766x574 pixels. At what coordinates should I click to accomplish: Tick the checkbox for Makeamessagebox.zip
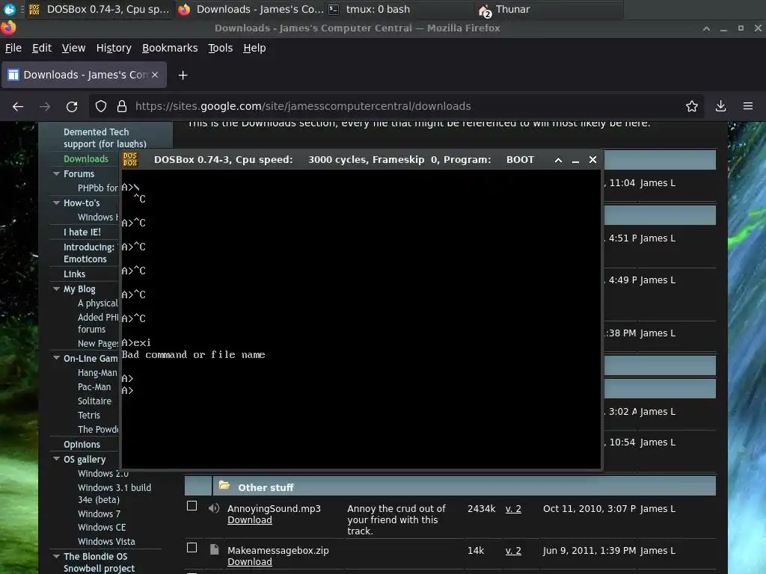click(192, 548)
